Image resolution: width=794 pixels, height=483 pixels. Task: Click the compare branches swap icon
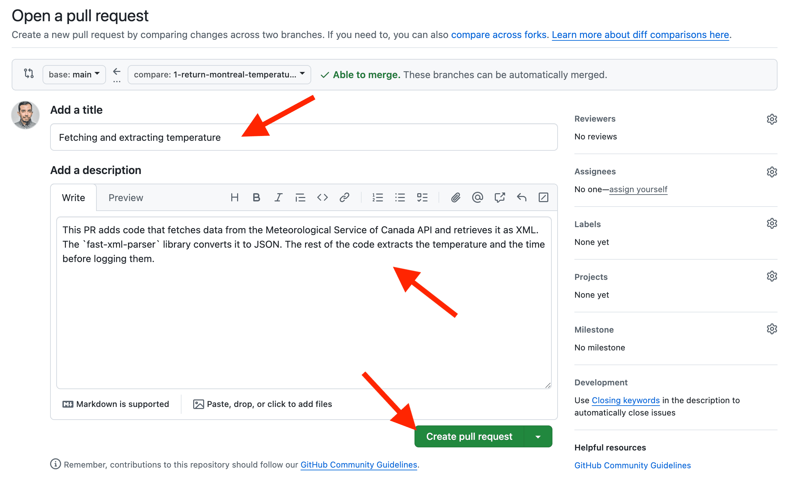point(29,73)
